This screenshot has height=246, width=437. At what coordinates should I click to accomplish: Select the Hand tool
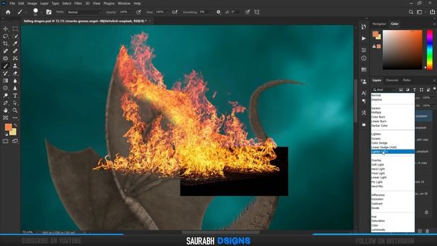point(5,111)
